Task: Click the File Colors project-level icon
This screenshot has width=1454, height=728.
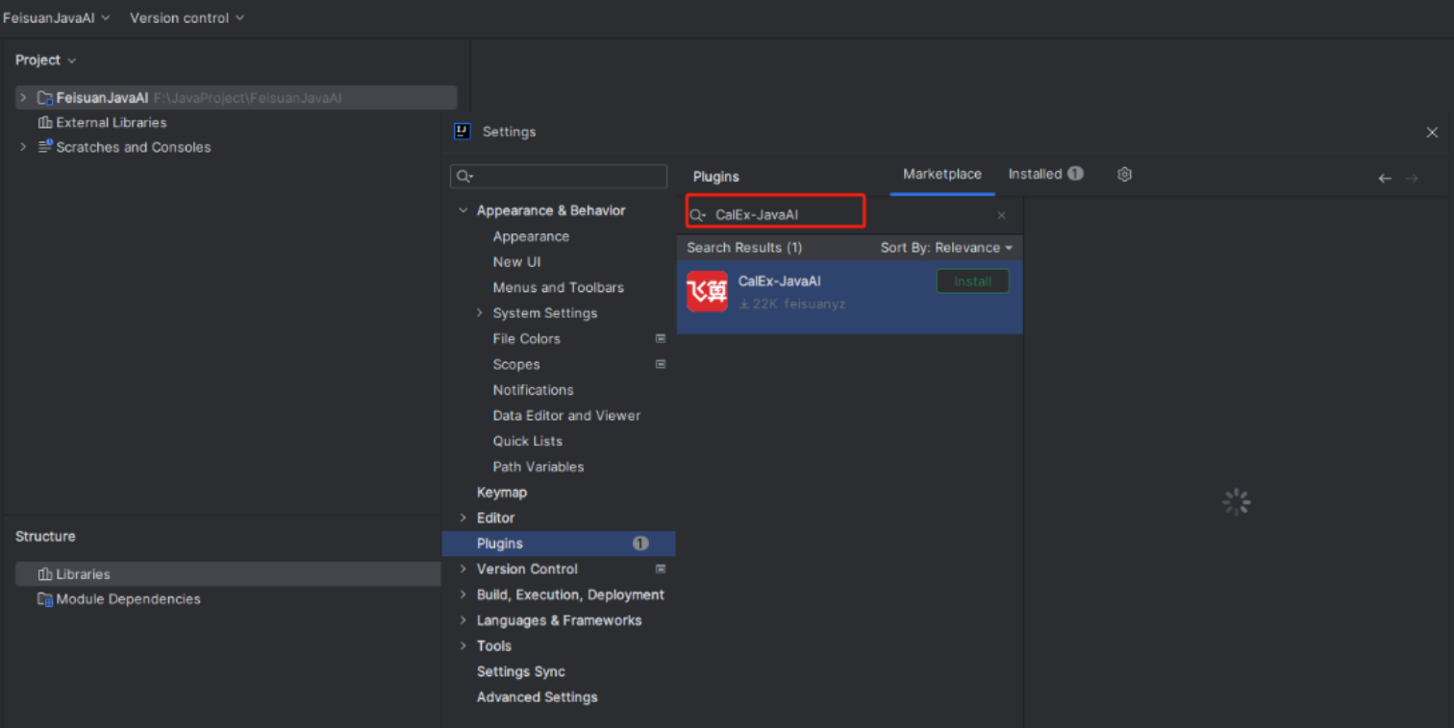Action: pyautogui.click(x=661, y=339)
